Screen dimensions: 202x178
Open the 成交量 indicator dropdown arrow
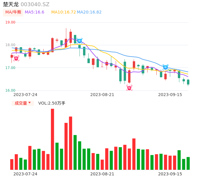pos(29,103)
